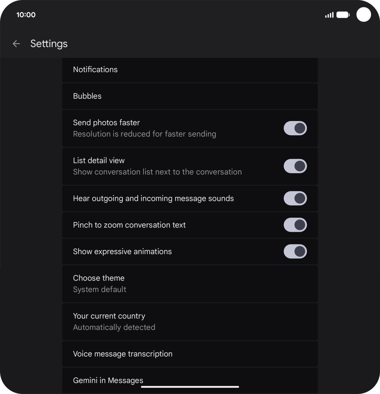Turn off message sounds toggle
380x394 pixels.
295,198
